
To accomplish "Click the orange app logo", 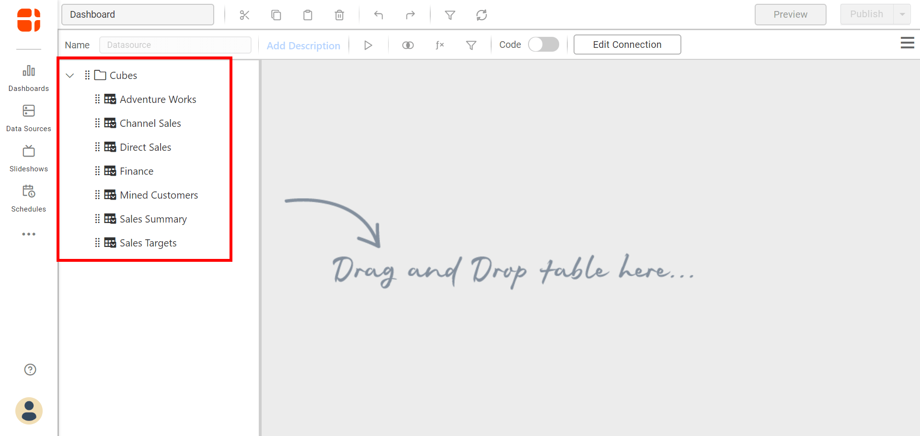I will tap(29, 20).
